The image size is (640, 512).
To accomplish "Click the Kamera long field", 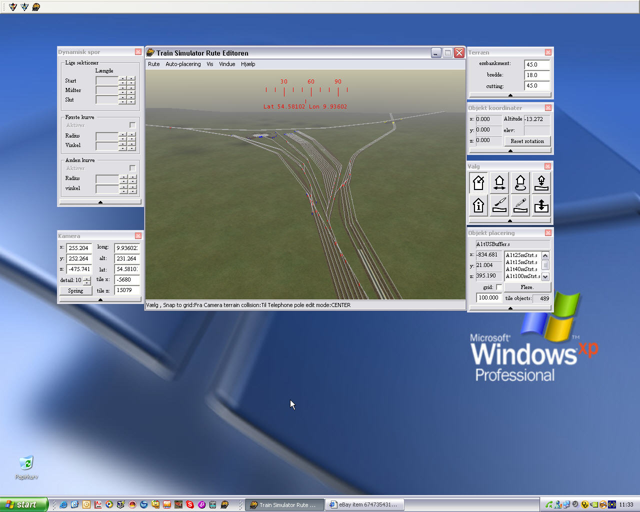I will (x=127, y=248).
